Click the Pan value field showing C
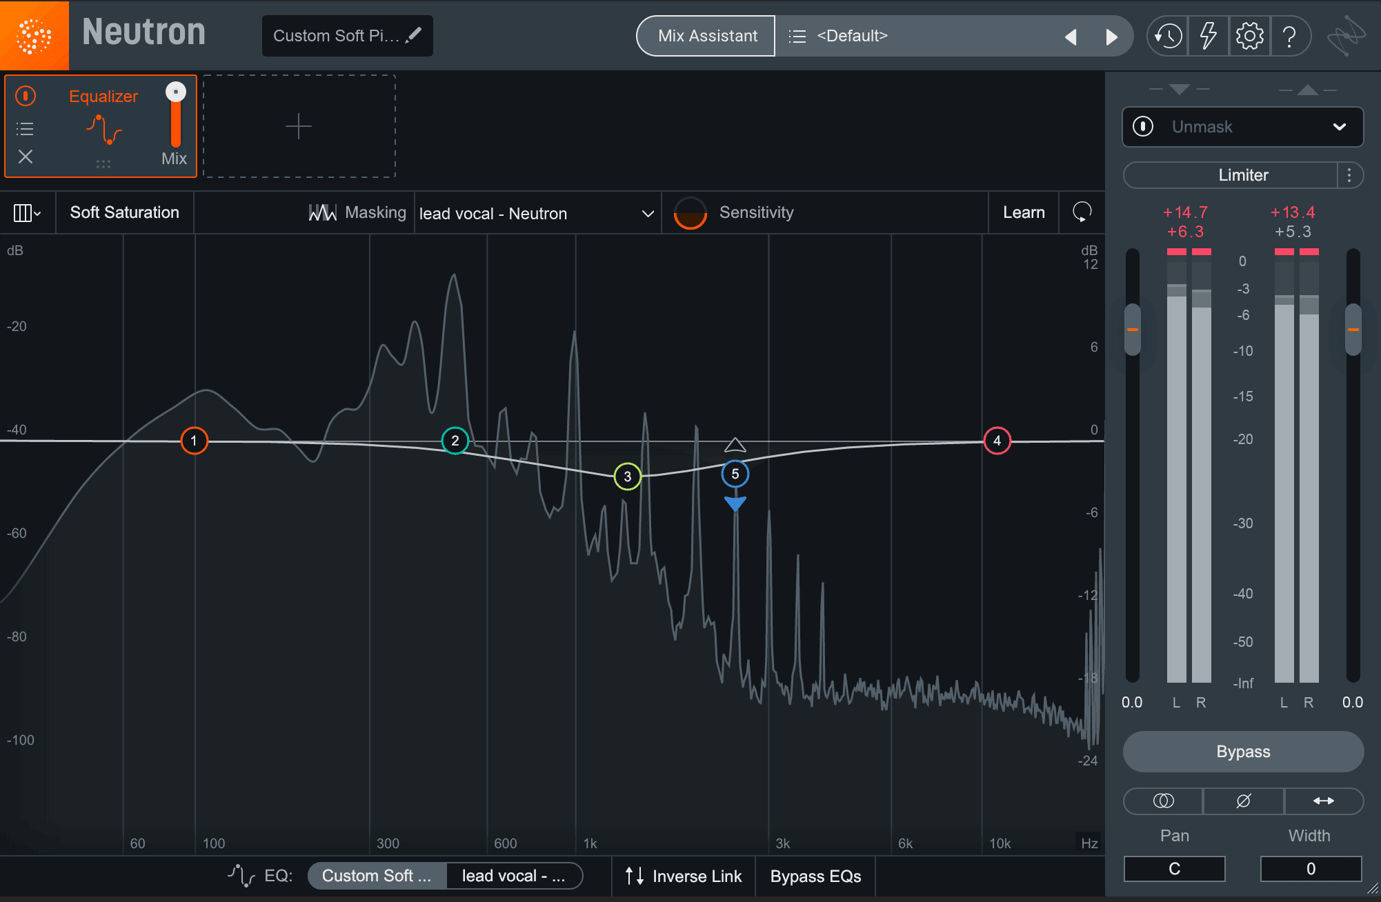The height and width of the screenshot is (902, 1381). (x=1174, y=869)
